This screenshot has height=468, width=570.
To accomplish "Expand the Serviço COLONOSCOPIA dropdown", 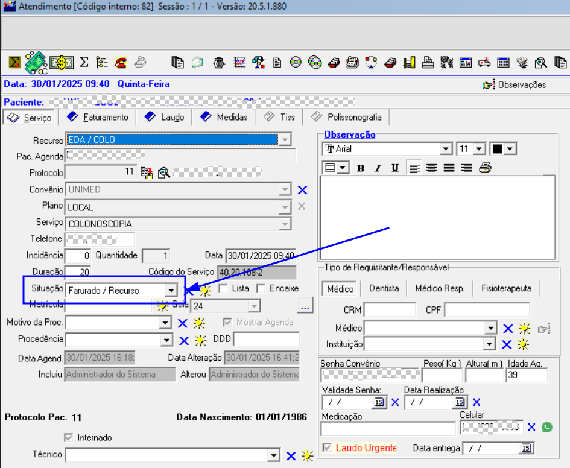I will click(285, 224).
